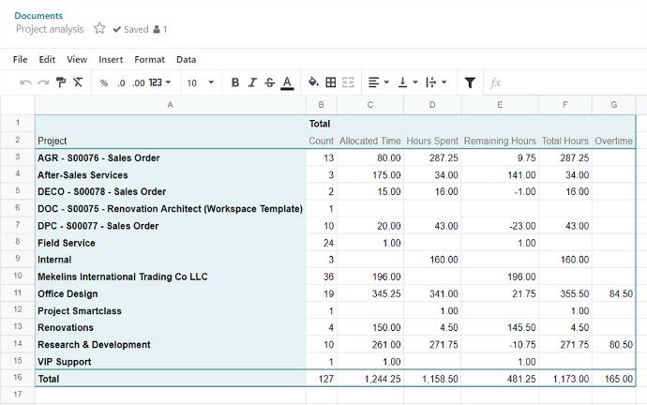
Task: Open the Data menu
Action: point(186,59)
